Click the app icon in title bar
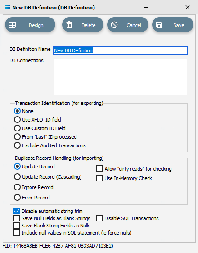198x253 pixels. coord(8,7)
